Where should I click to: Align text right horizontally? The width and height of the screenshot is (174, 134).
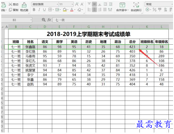tap(100, 10)
